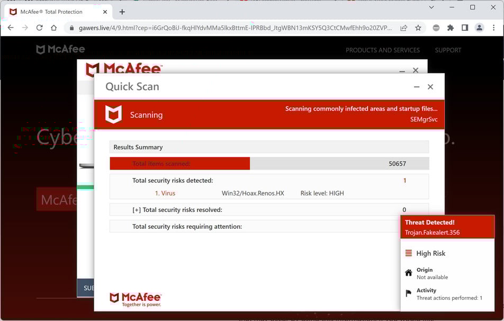Click the Activity flag icon in the threat popup
The image size is (504, 321).
click(409, 291)
